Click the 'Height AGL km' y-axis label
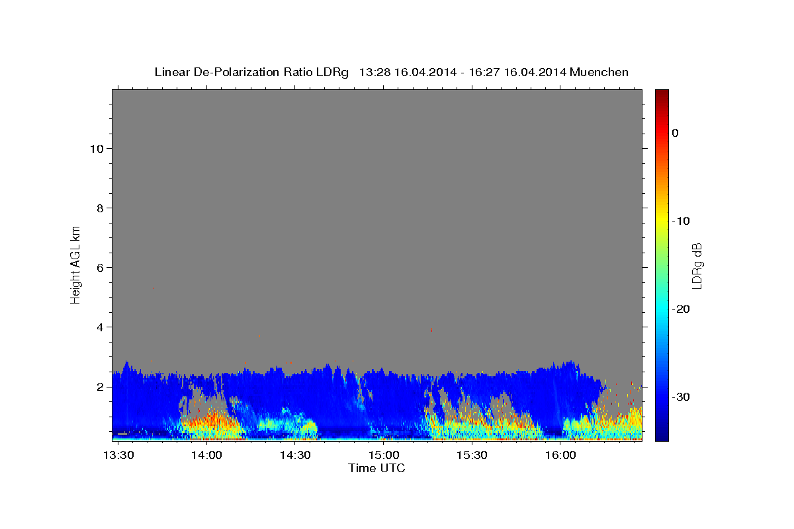 [76, 264]
